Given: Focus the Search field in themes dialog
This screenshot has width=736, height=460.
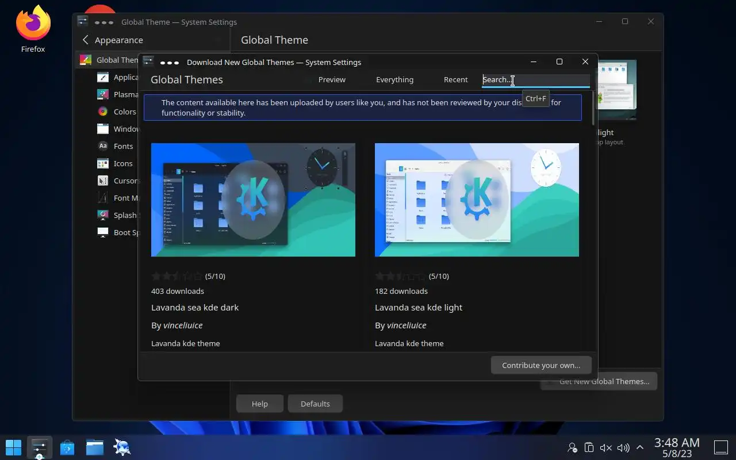Looking at the screenshot, I should point(536,80).
